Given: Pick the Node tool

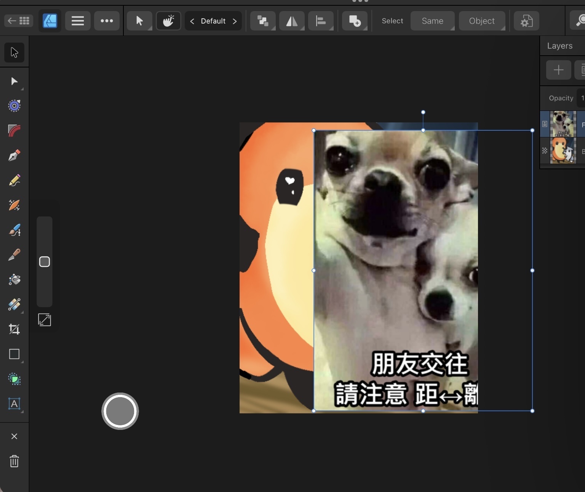Looking at the screenshot, I should coord(14,82).
